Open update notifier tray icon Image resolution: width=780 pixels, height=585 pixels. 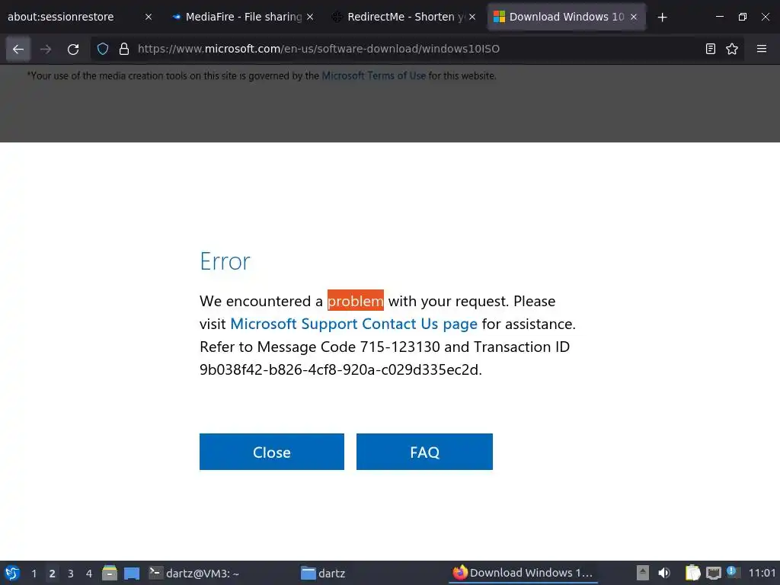pos(733,572)
